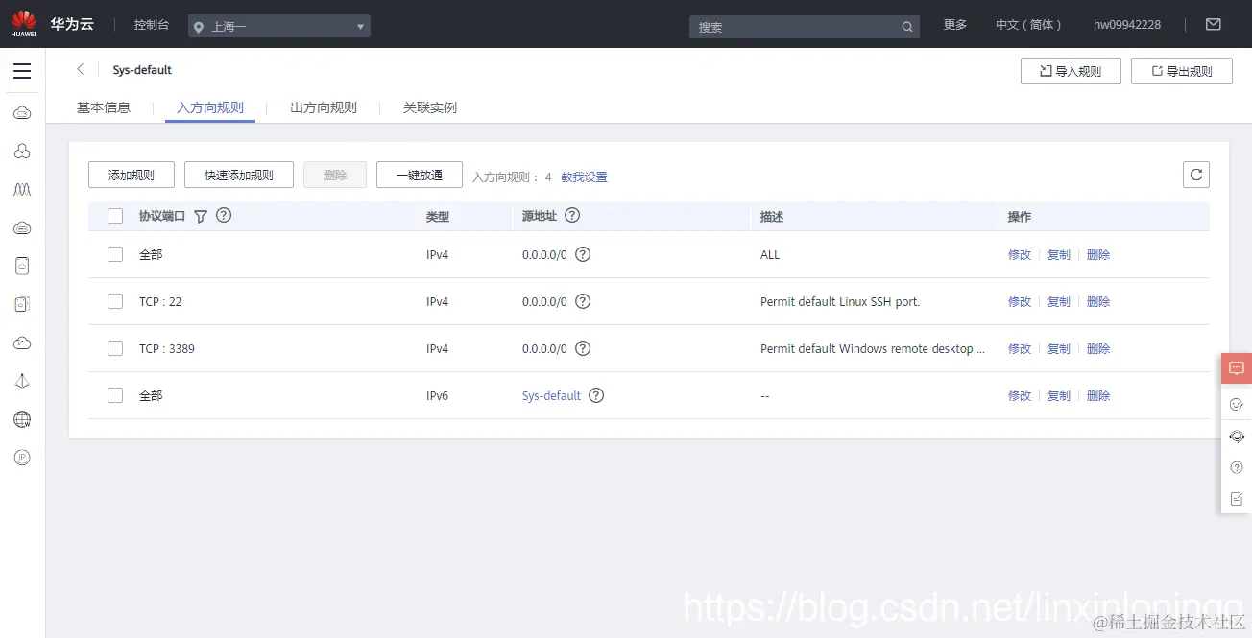
Task: Open the wave-shaped sidebar icon
Action: click(x=22, y=190)
